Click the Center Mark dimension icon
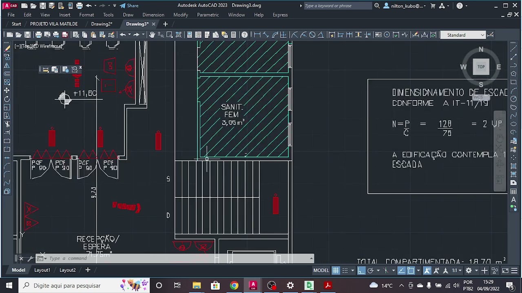 [x=387, y=35]
